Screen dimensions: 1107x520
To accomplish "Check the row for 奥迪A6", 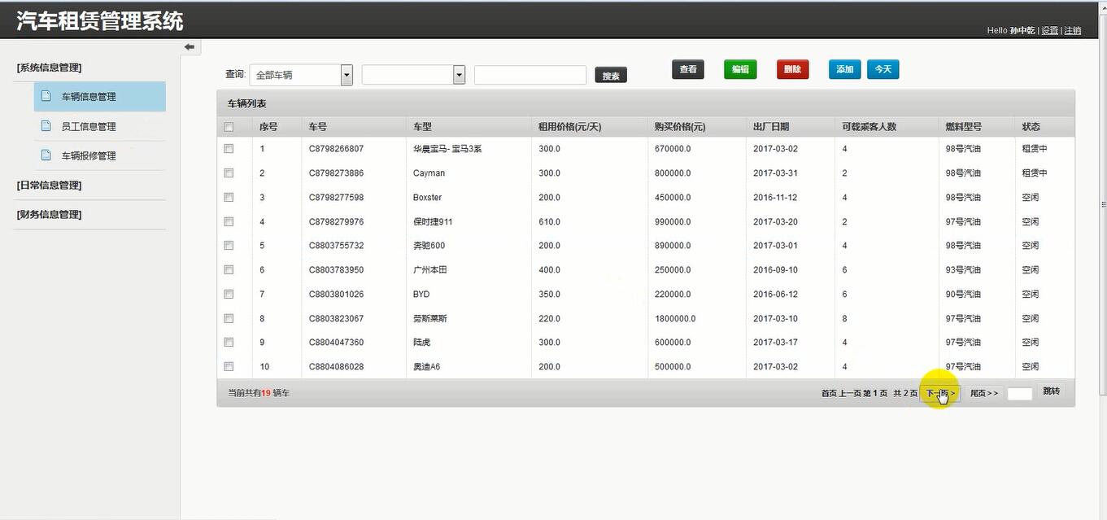I will click(229, 366).
